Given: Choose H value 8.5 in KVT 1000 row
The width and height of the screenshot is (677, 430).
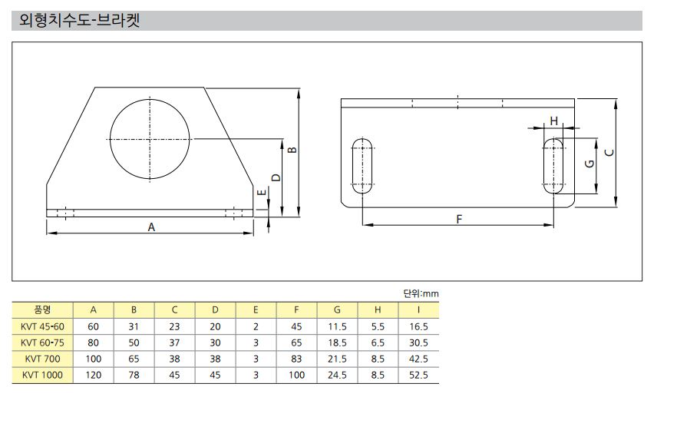Looking at the screenshot, I should pos(378,375).
